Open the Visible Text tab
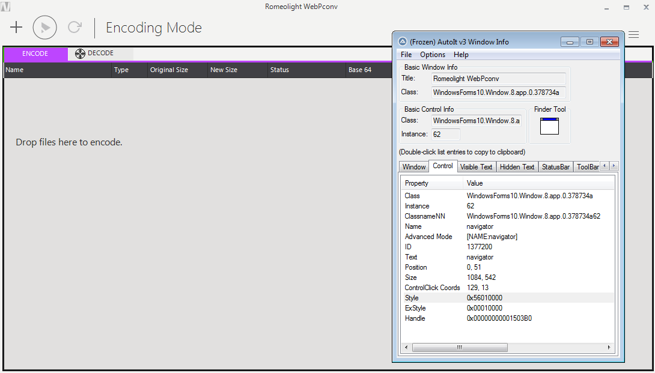655x373 pixels. point(476,166)
